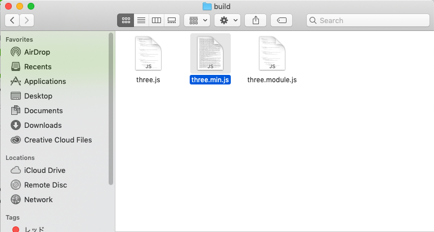Switch to list view
The width and height of the screenshot is (434, 232).
point(141,20)
